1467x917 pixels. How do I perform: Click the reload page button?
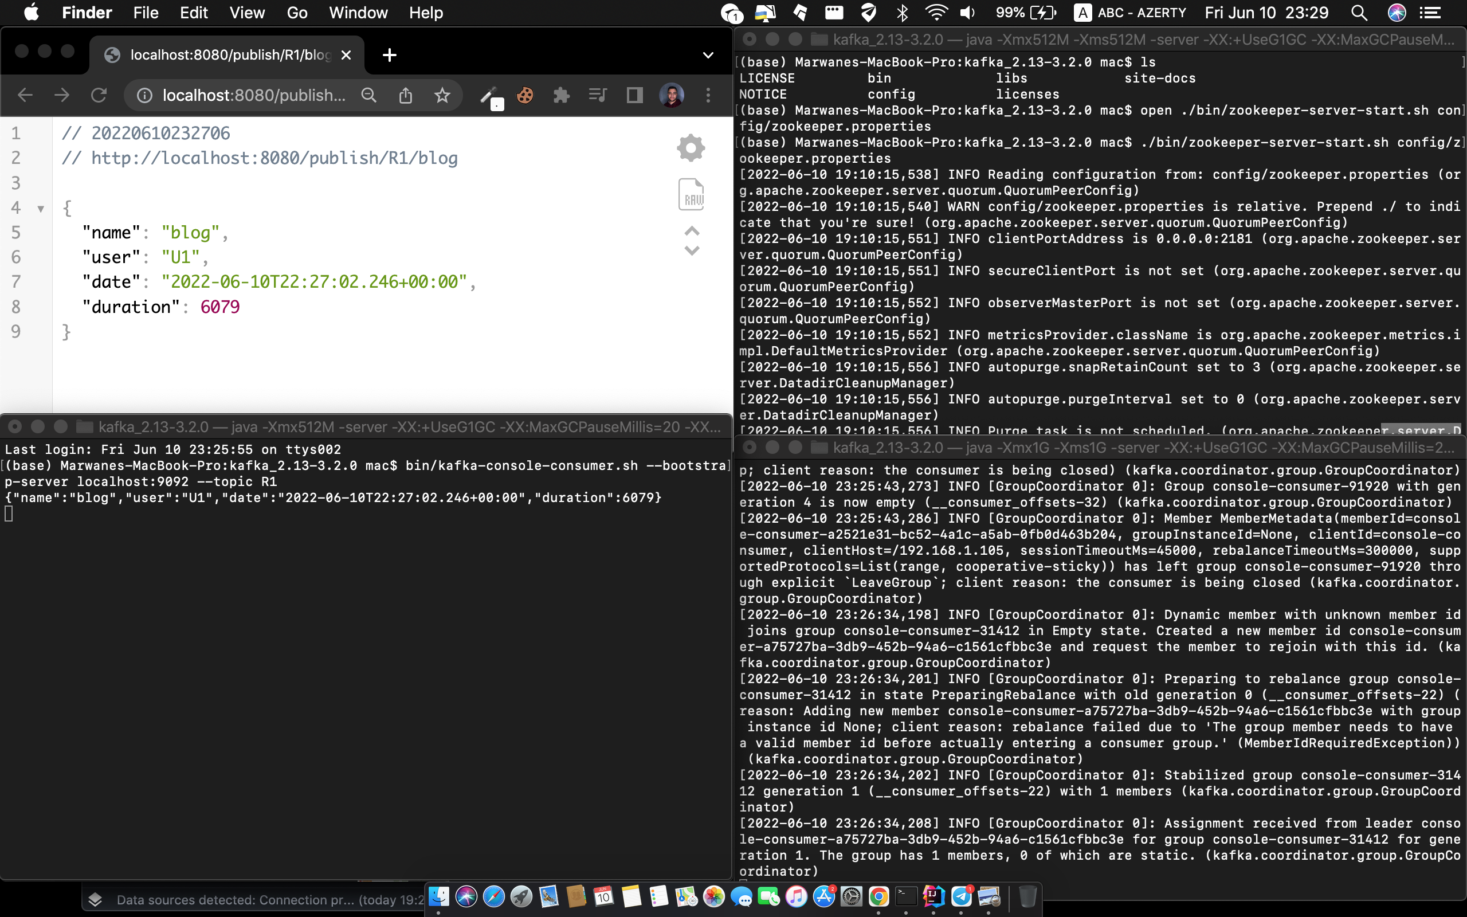coord(99,95)
